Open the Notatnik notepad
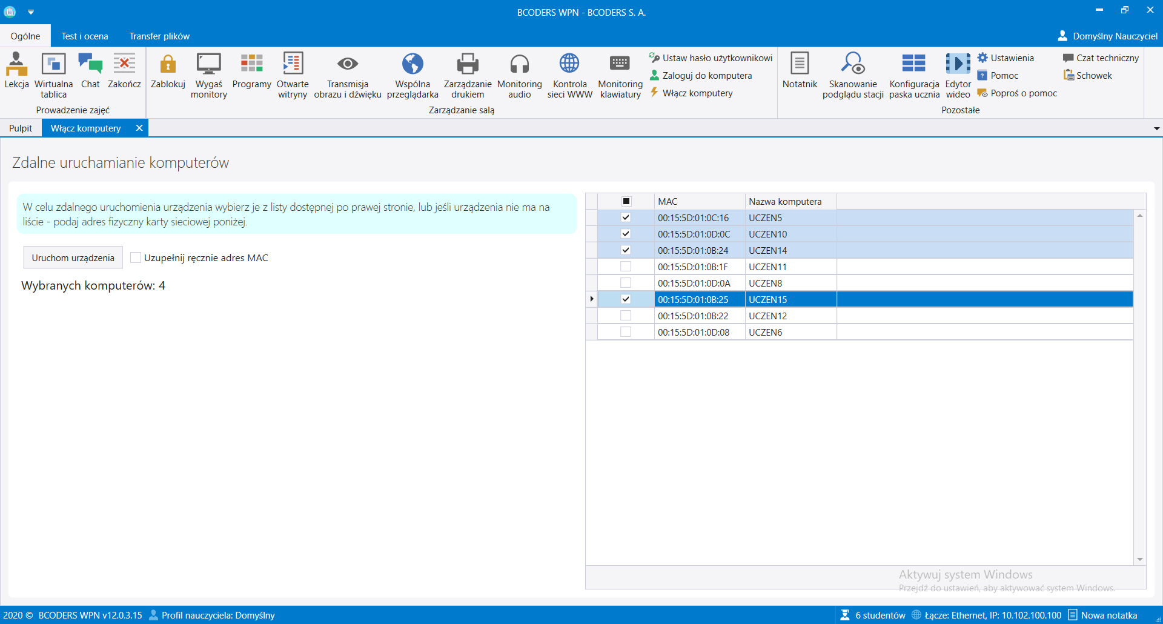This screenshot has width=1163, height=624. click(x=800, y=71)
